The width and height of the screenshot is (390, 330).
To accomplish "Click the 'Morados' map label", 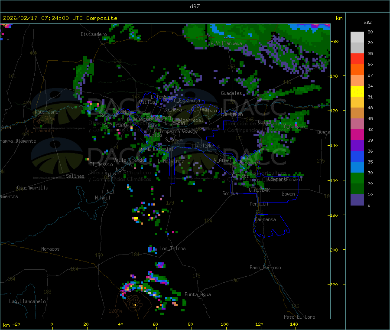I will (50, 249).
